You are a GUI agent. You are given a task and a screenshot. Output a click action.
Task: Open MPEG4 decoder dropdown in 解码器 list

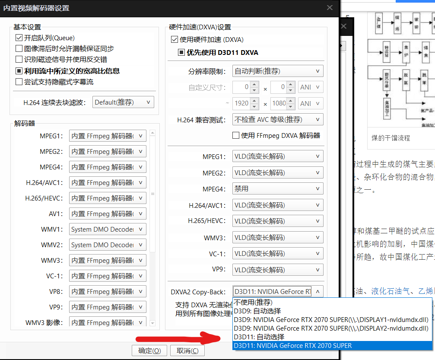click(108, 167)
